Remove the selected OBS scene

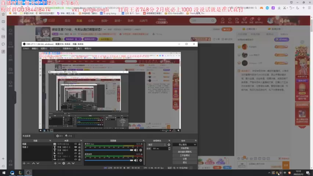(28, 163)
